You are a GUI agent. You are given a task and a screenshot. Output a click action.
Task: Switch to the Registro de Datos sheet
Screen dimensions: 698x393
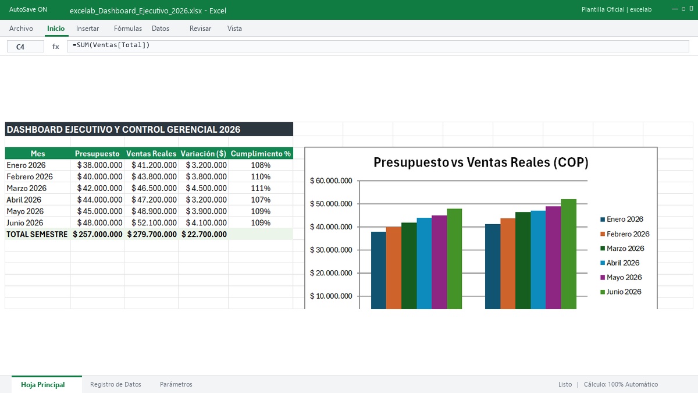116,384
